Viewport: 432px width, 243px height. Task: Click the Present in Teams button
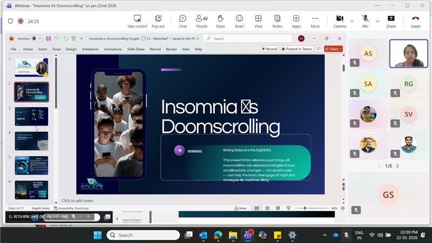click(296, 49)
